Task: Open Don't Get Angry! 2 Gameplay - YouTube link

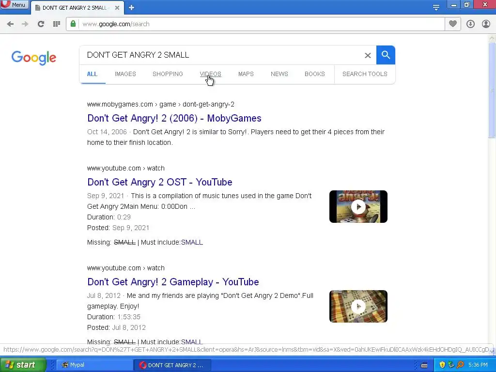Action: pos(173,282)
